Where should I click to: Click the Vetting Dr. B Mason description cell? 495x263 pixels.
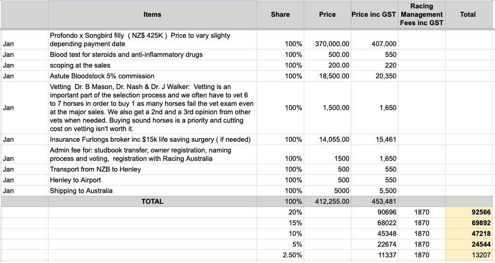(152, 108)
